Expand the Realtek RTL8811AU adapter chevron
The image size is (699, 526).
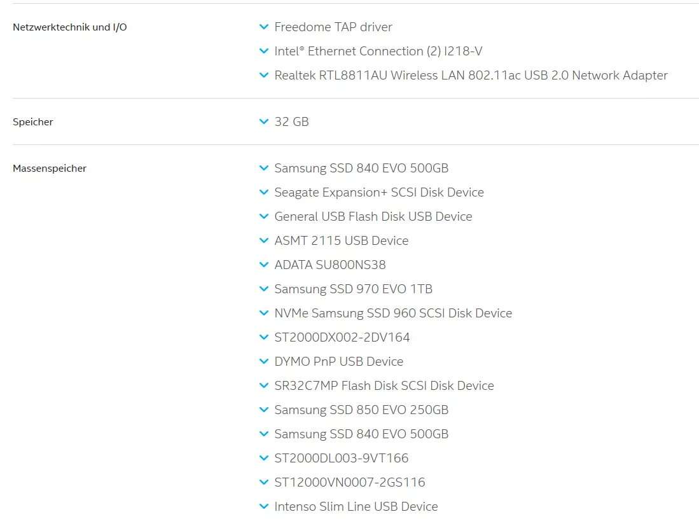point(264,75)
